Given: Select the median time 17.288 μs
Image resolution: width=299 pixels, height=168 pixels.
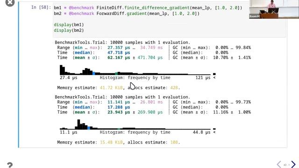Looking at the screenshot, I should click(119, 107).
